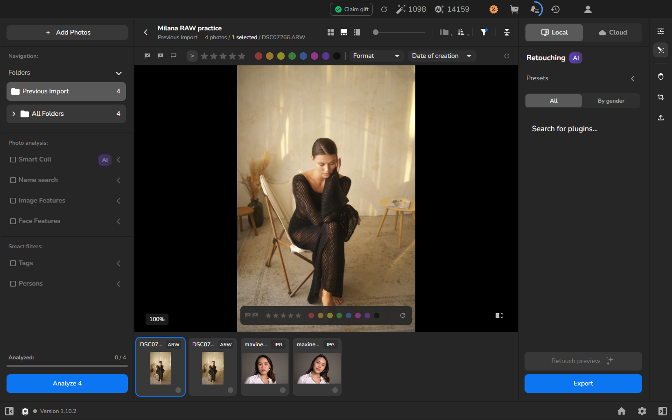The width and height of the screenshot is (672, 420).
Task: Click the Claim gift button
Action: (351, 9)
